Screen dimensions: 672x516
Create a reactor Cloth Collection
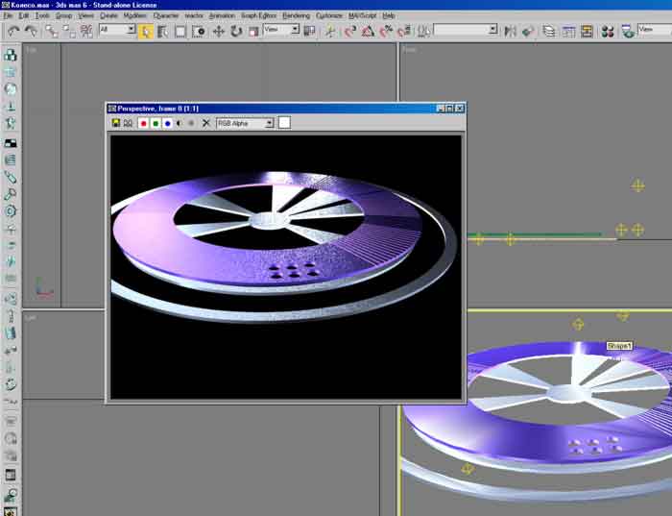pos(11,72)
